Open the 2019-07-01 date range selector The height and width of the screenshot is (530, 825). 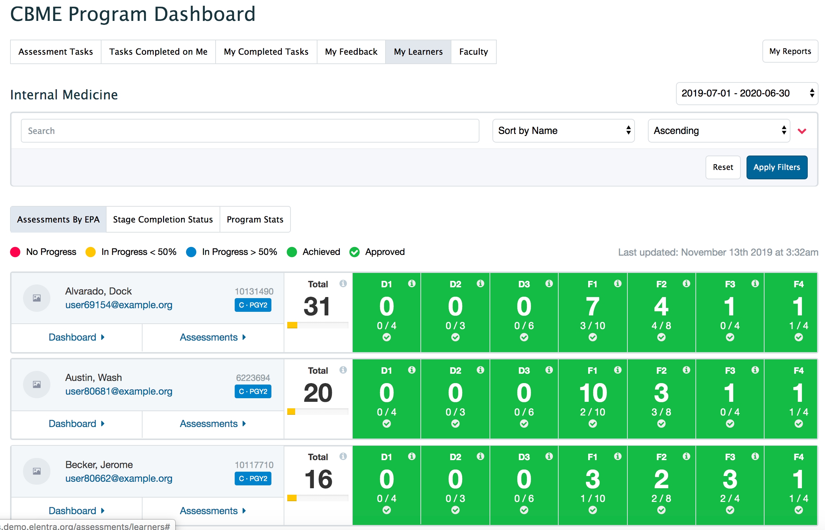(747, 94)
